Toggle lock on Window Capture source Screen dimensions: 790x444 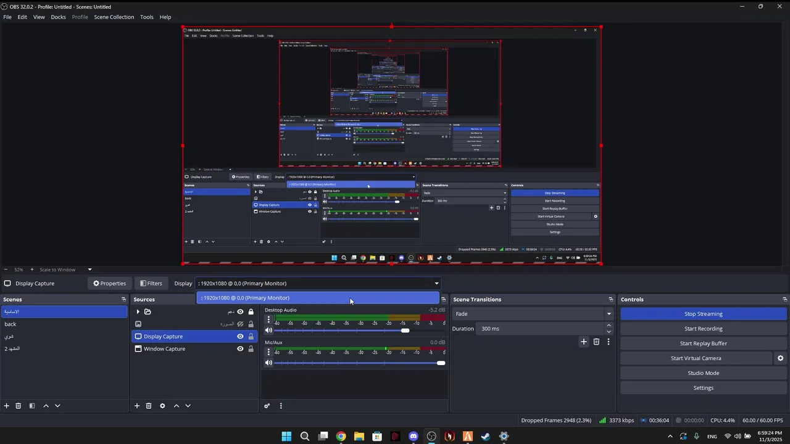[x=251, y=349]
